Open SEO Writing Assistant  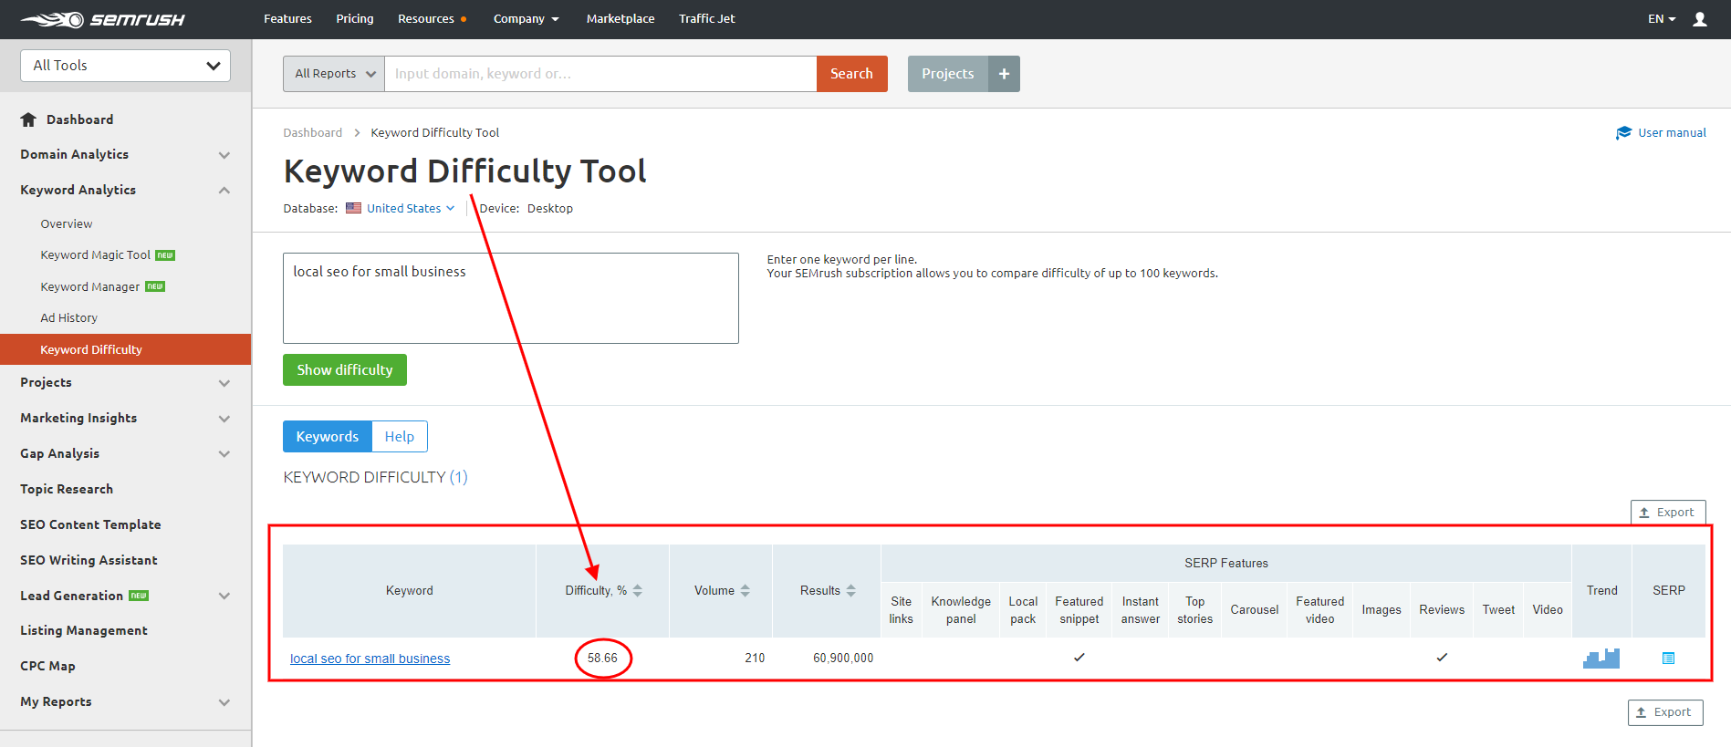[x=89, y=561]
